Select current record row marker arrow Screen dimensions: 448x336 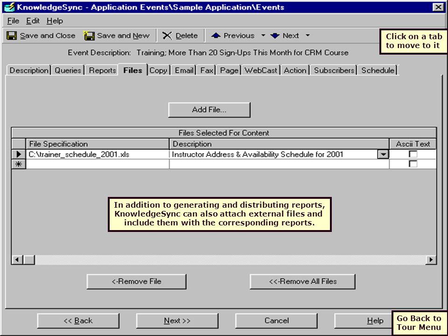tap(19, 154)
